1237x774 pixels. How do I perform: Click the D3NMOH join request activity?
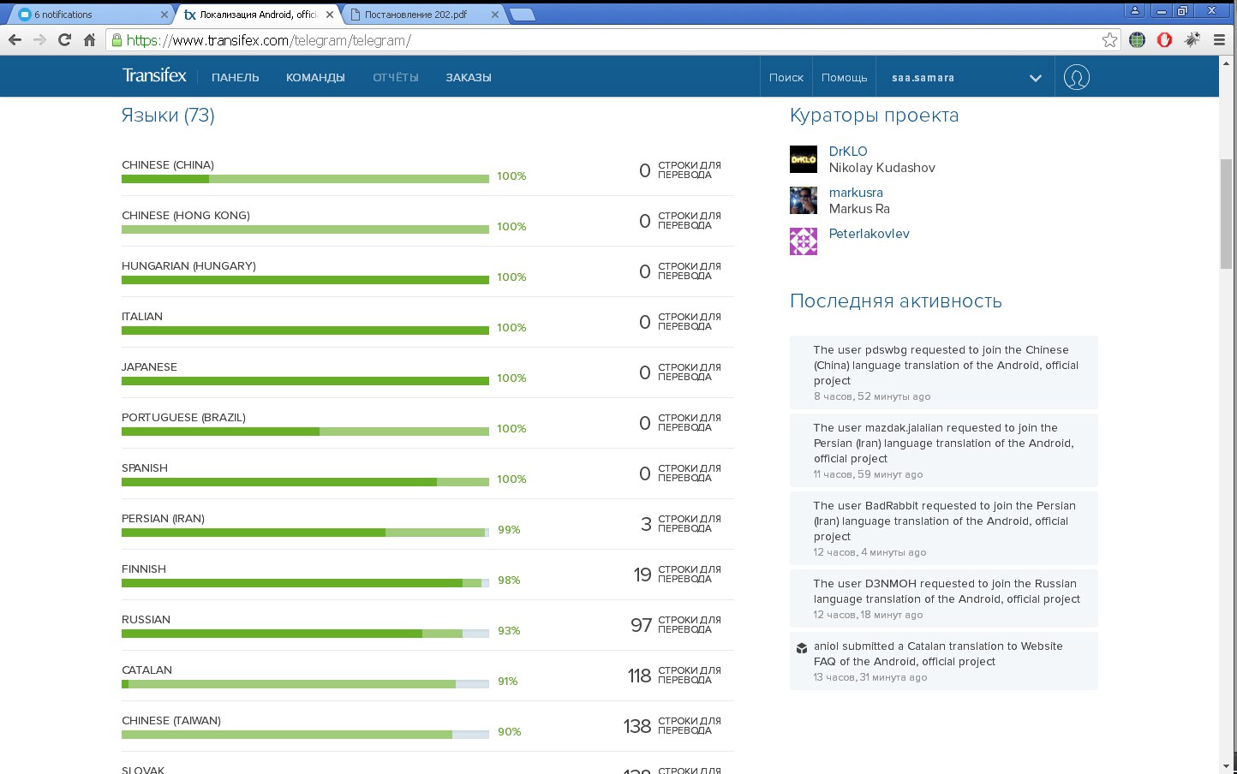point(943,598)
